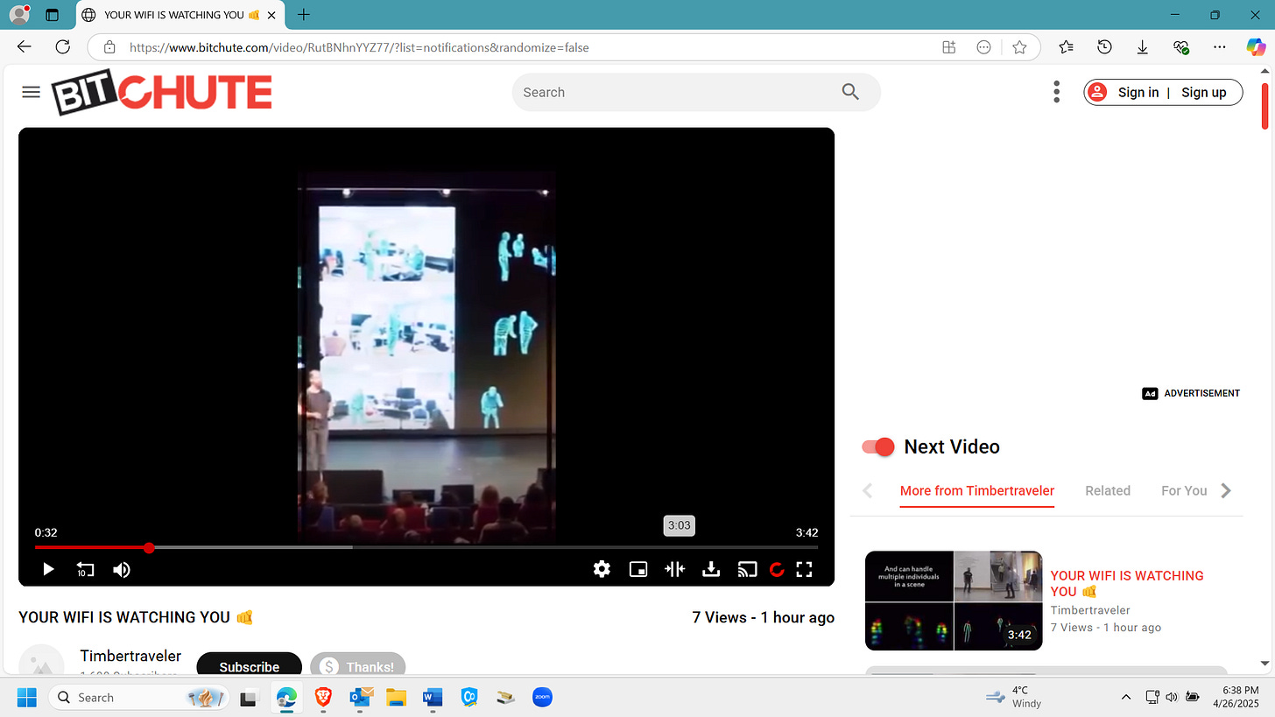Open Browser essentials heart icon
1275x717 pixels.
(1180, 47)
